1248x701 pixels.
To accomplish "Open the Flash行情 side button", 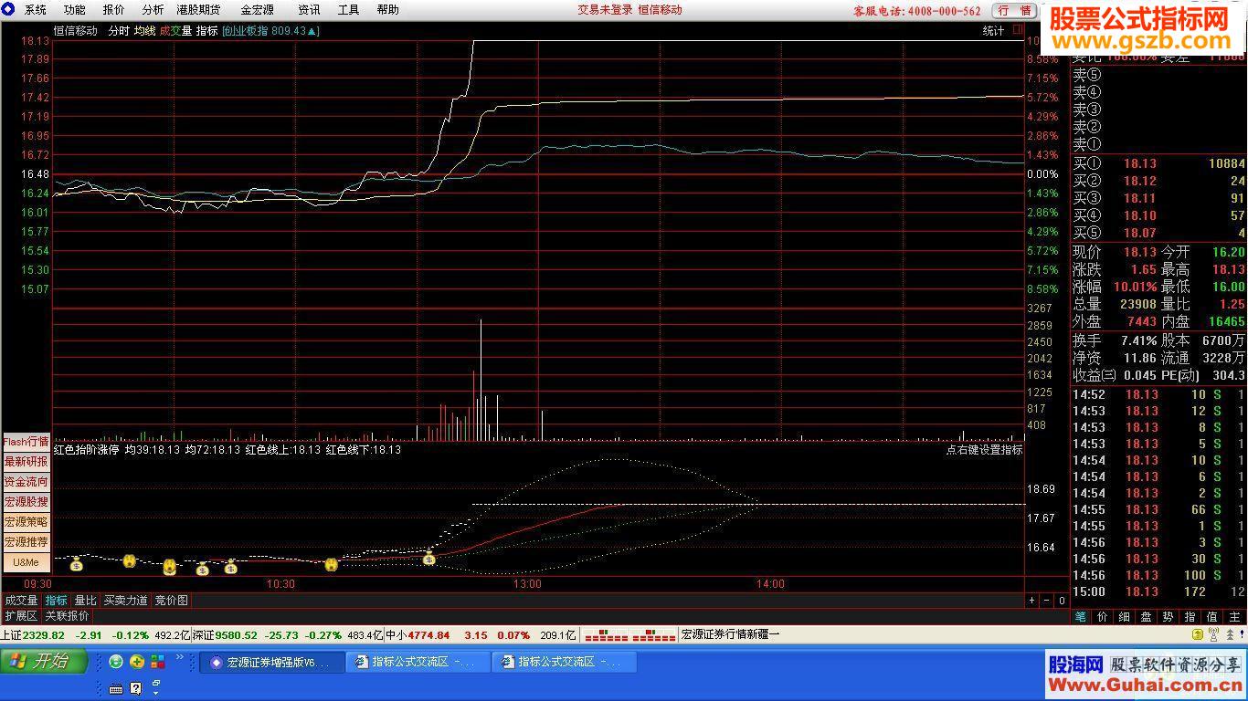I will [26, 442].
